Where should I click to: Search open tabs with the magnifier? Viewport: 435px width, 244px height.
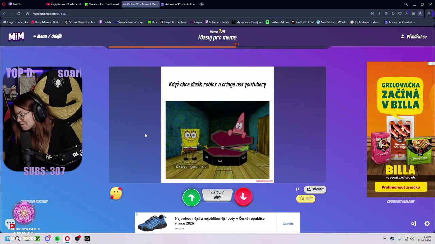tap(406, 4)
